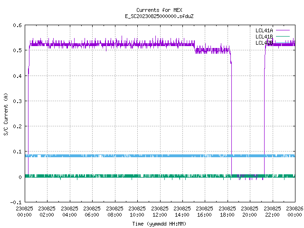This screenshot has width=304, height=228.
Task: Click the x-axis tick 230825 22:00
Action: (272, 211)
